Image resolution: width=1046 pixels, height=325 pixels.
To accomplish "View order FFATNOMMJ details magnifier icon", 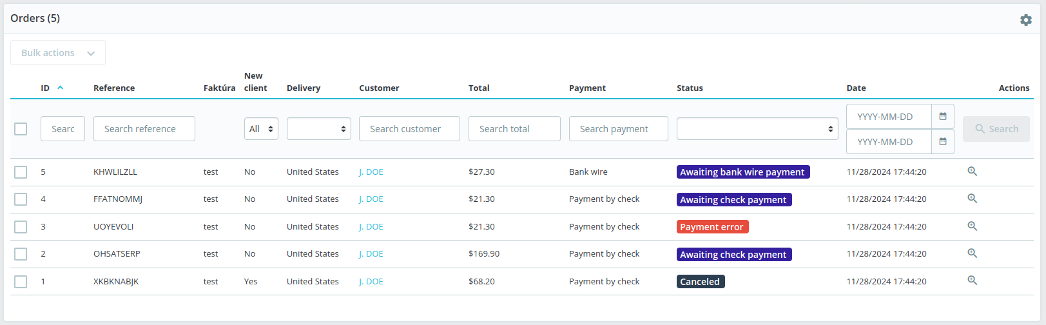I will pyautogui.click(x=972, y=199).
